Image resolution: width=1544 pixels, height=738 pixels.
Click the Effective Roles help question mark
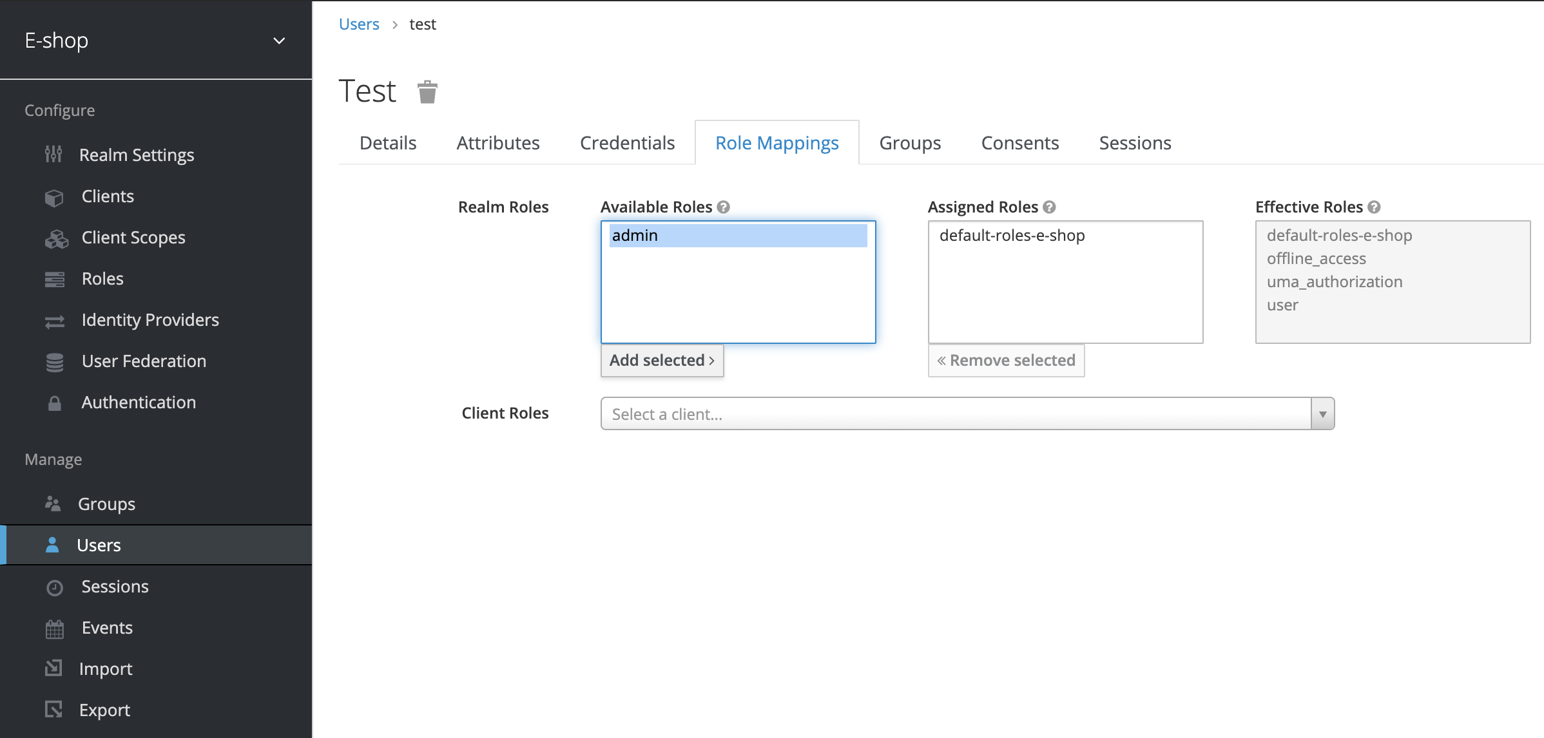pos(1374,207)
